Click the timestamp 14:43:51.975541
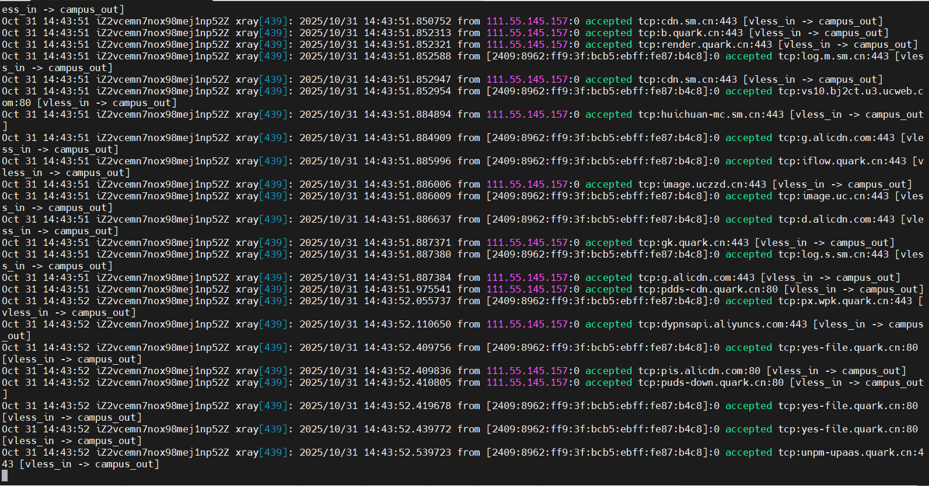Screen dimensions: 929x486 tap(407, 289)
